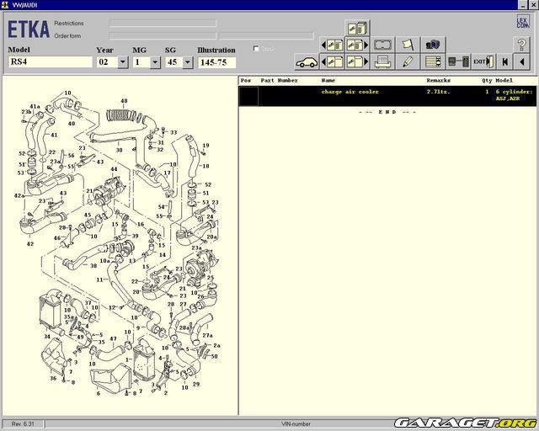The image size is (539, 431).
Task: Click the parts list icon
Action: (x=434, y=61)
